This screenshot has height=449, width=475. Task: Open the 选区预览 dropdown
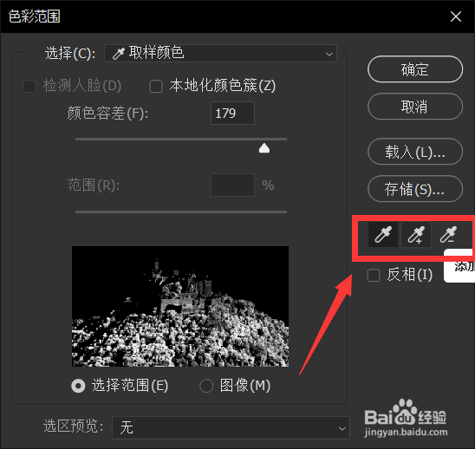(x=231, y=427)
